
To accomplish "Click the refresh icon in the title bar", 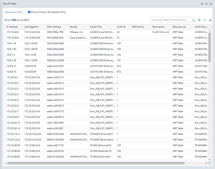I will [202, 4].
